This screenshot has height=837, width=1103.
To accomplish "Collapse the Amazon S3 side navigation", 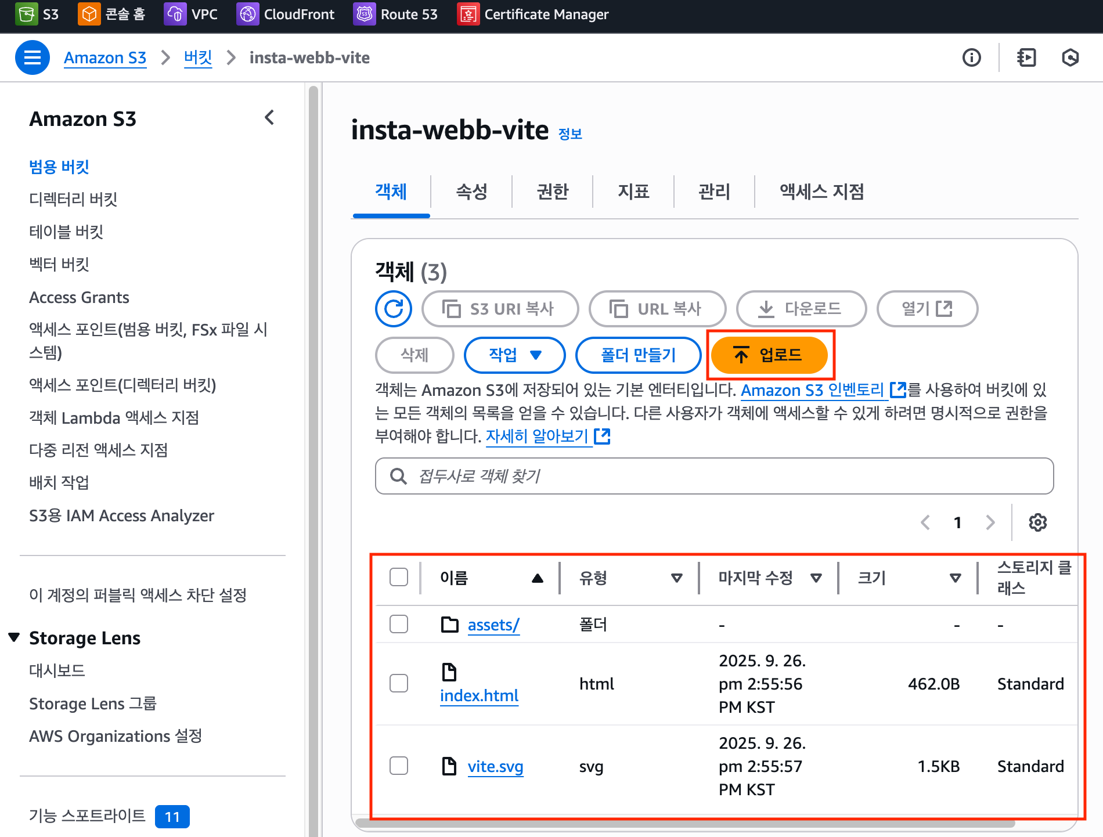I will pos(269,118).
